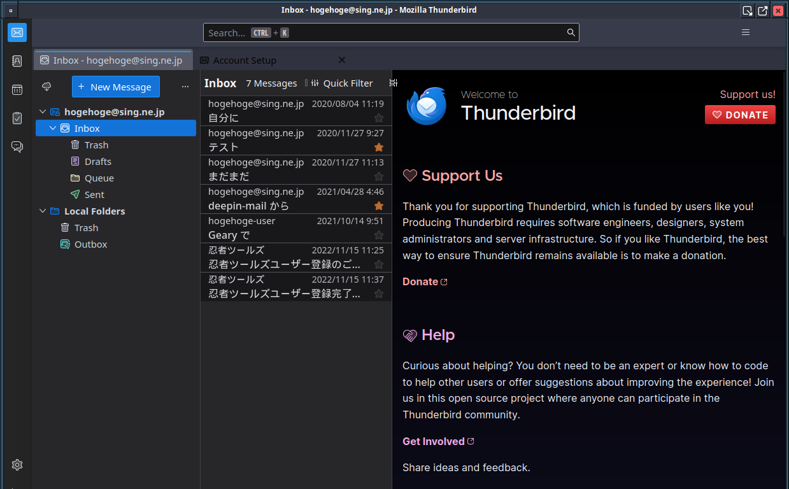Viewport: 789px width, 489px height.
Task: Open the 忍者ツールズユーザー登録のご message
Action: pyautogui.click(x=296, y=257)
